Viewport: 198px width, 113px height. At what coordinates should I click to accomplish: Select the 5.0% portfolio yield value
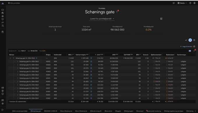pos(148,30)
